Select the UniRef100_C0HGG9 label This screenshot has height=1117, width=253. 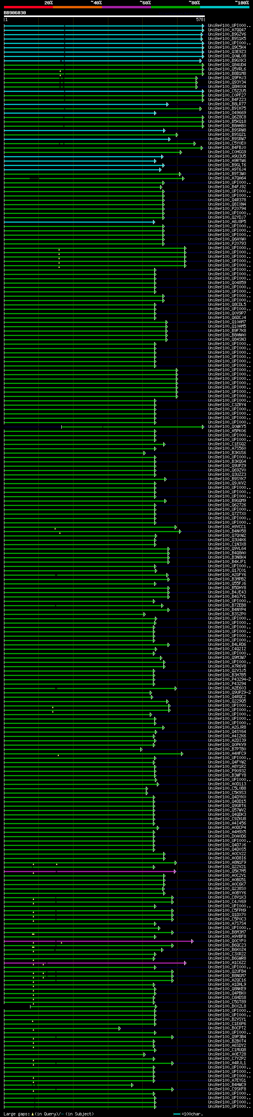click(x=227, y=152)
